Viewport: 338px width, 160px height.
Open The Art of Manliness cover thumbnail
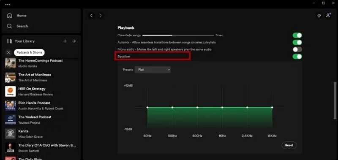(10, 77)
